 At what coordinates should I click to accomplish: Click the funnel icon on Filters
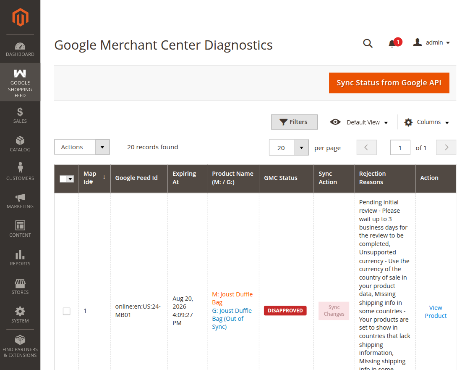point(283,122)
